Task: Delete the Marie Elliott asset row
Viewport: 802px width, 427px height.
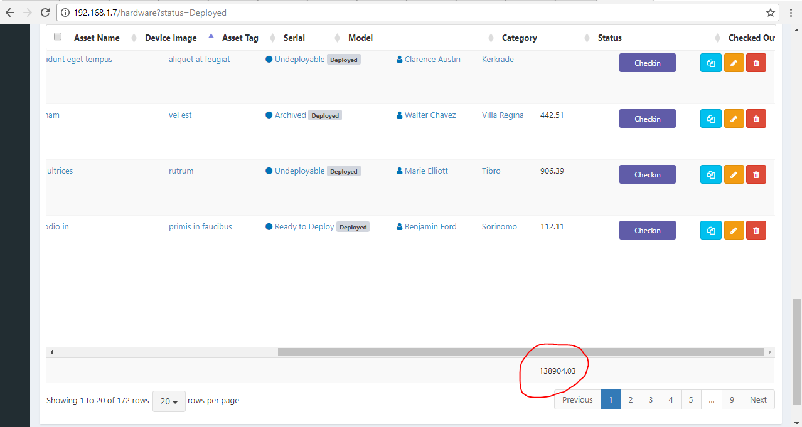Action: [756, 174]
